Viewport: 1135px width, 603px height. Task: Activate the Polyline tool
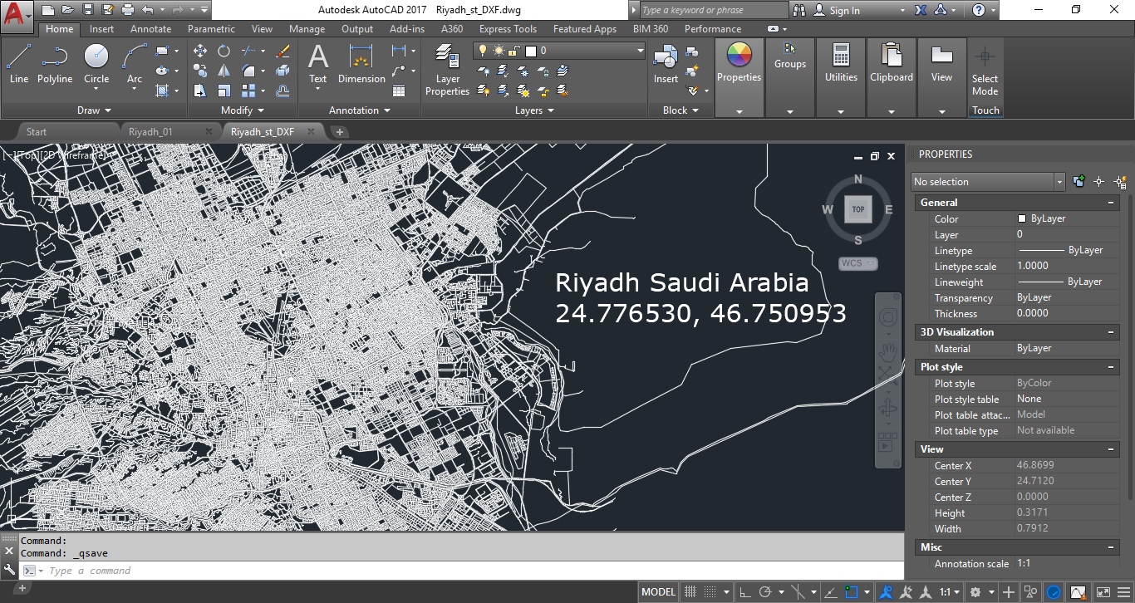(x=55, y=66)
